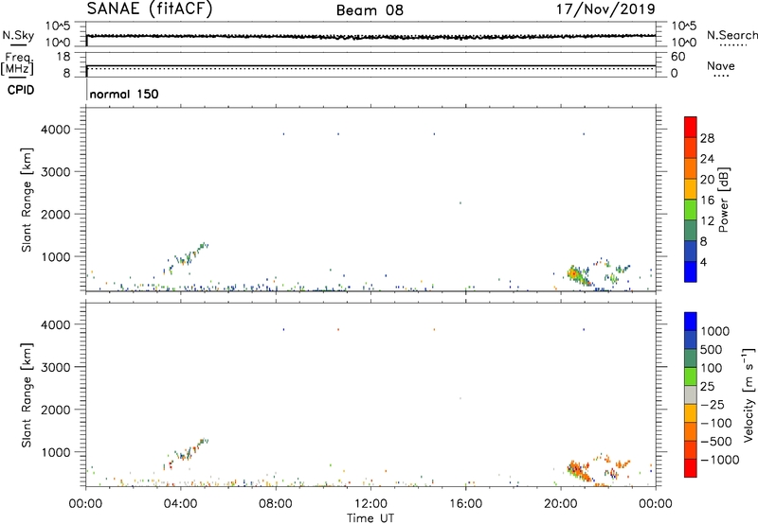Click the Freq. [MHz] axis label

click(18, 63)
